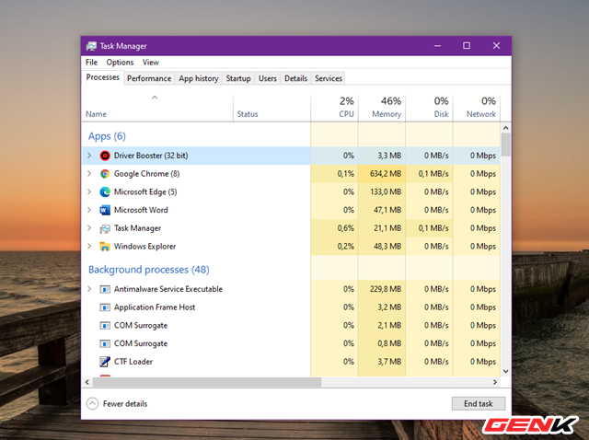This screenshot has height=440, width=589.
Task: Click the Microsoft Word icon
Action: pyautogui.click(x=105, y=210)
